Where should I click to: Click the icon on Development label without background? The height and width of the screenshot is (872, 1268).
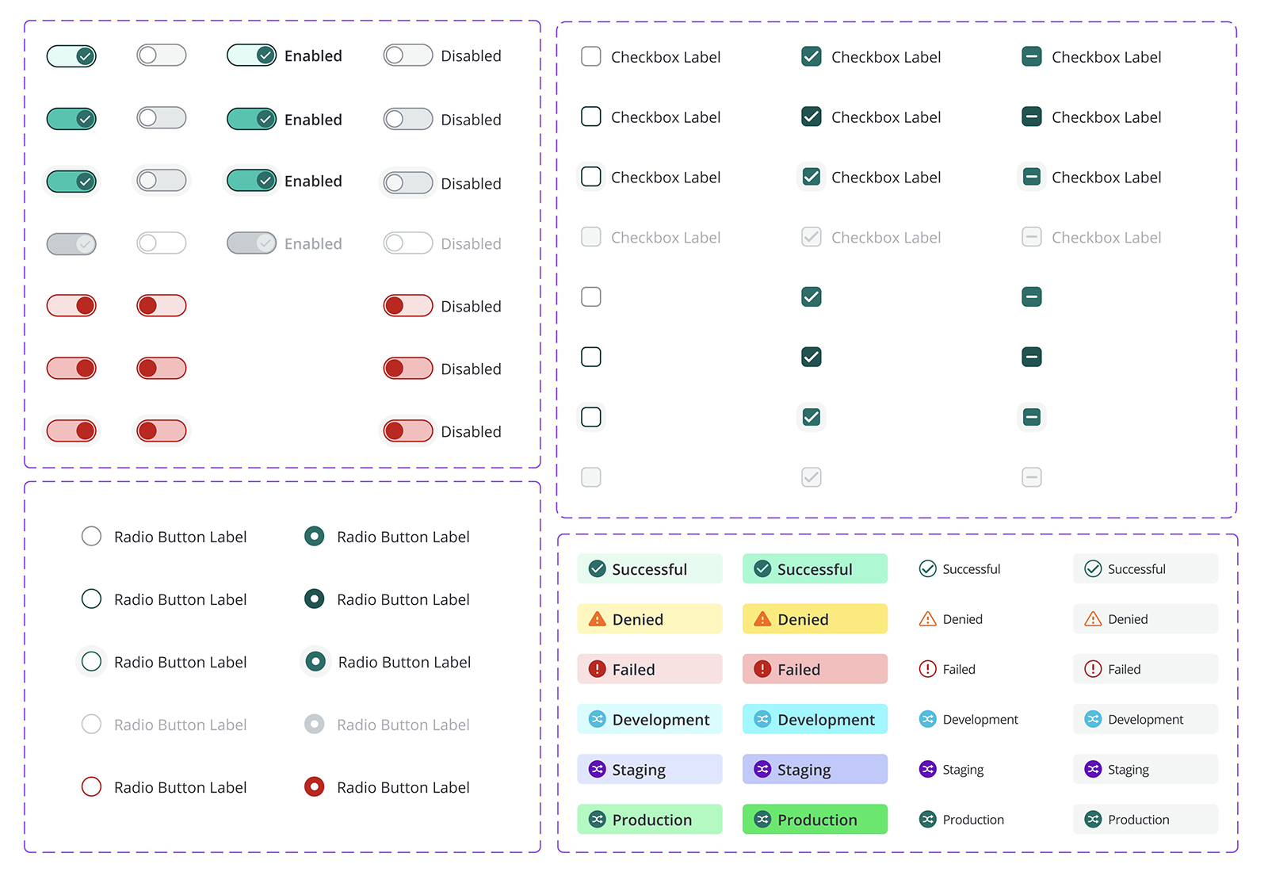click(x=927, y=719)
